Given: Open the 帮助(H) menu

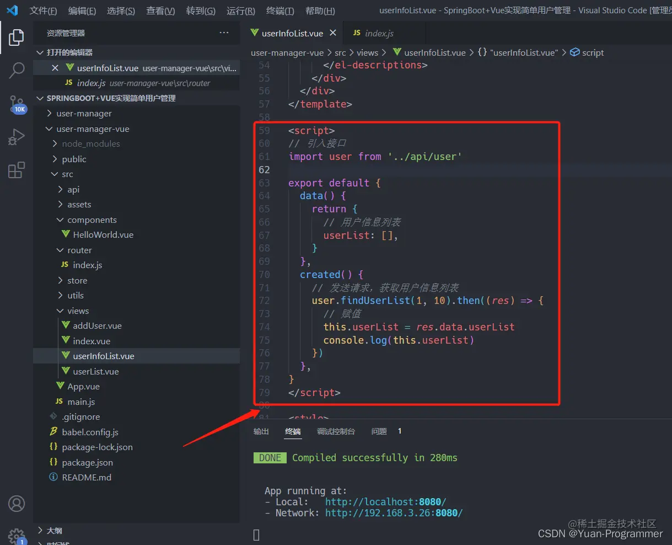Looking at the screenshot, I should [x=320, y=11].
